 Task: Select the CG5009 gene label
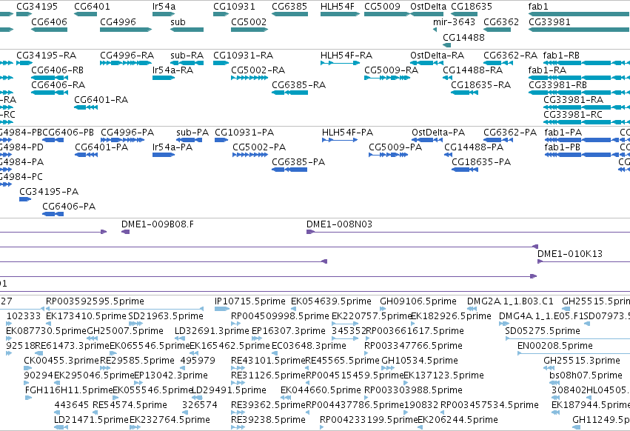point(382,7)
